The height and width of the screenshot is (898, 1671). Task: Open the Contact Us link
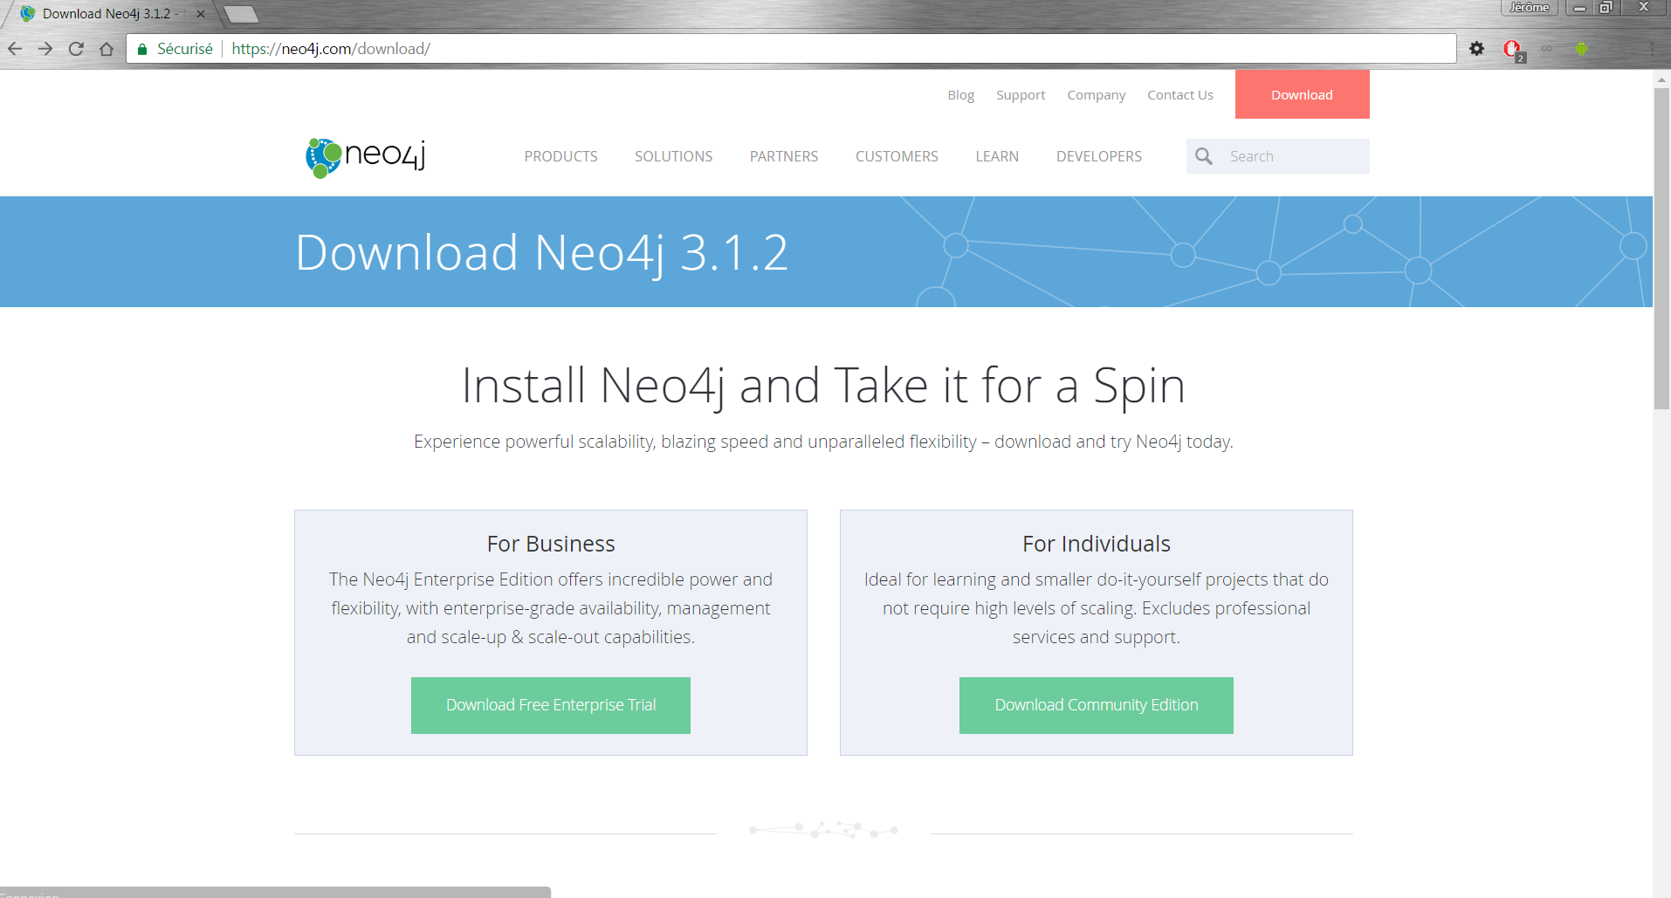point(1180,95)
